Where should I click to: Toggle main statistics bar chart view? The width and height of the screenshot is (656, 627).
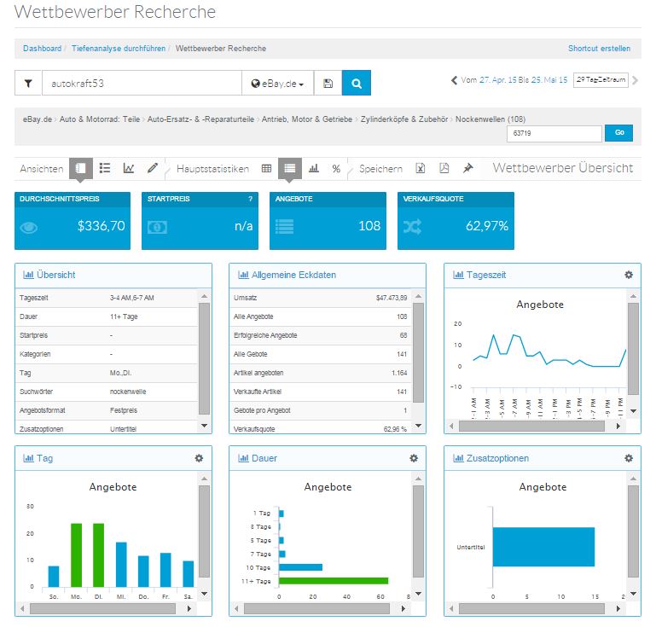[x=314, y=168]
